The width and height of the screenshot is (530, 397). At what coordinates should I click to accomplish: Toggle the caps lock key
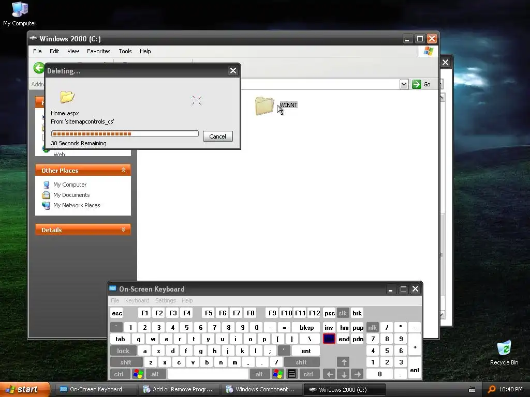123,351
